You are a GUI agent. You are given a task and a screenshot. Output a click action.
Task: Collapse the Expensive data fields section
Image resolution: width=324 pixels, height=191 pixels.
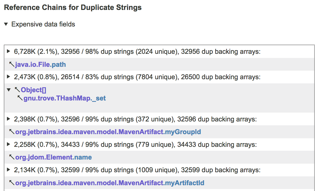[x=6, y=24]
